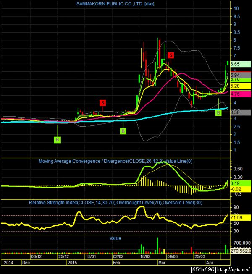This screenshot has height=274, width=252.
Task: Click the Value volume panel title
Action: [115, 238]
